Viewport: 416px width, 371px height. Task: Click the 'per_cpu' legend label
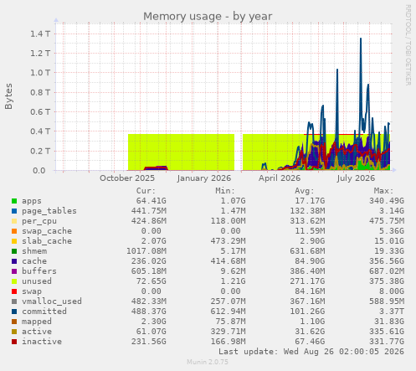coord(39,221)
